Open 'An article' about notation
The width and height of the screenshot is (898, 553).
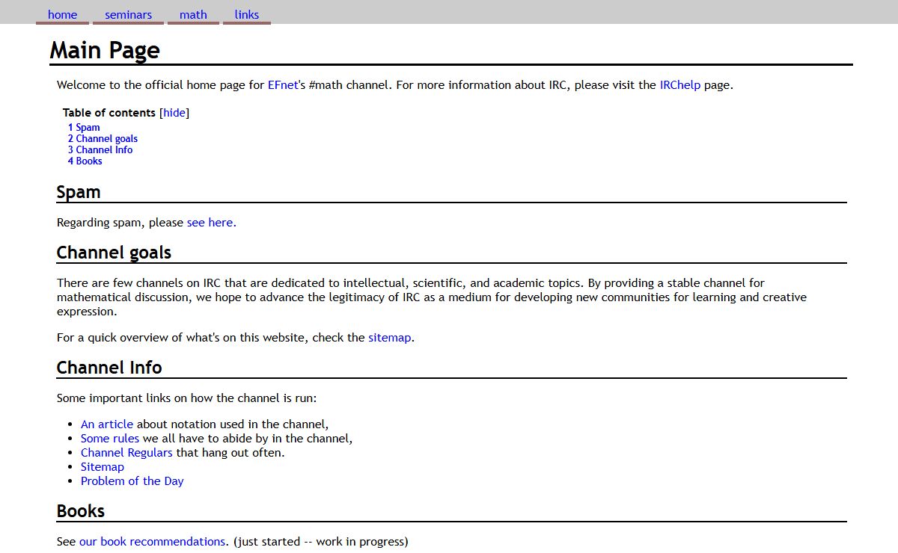pos(107,424)
